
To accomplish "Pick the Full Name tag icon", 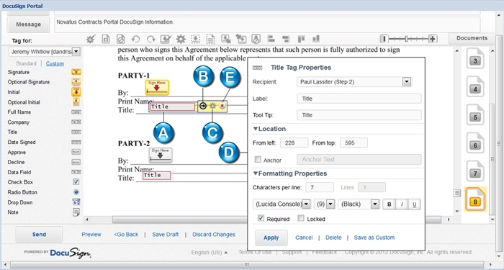I will [76, 112].
